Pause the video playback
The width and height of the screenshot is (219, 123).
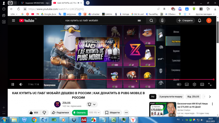click(13, 84)
